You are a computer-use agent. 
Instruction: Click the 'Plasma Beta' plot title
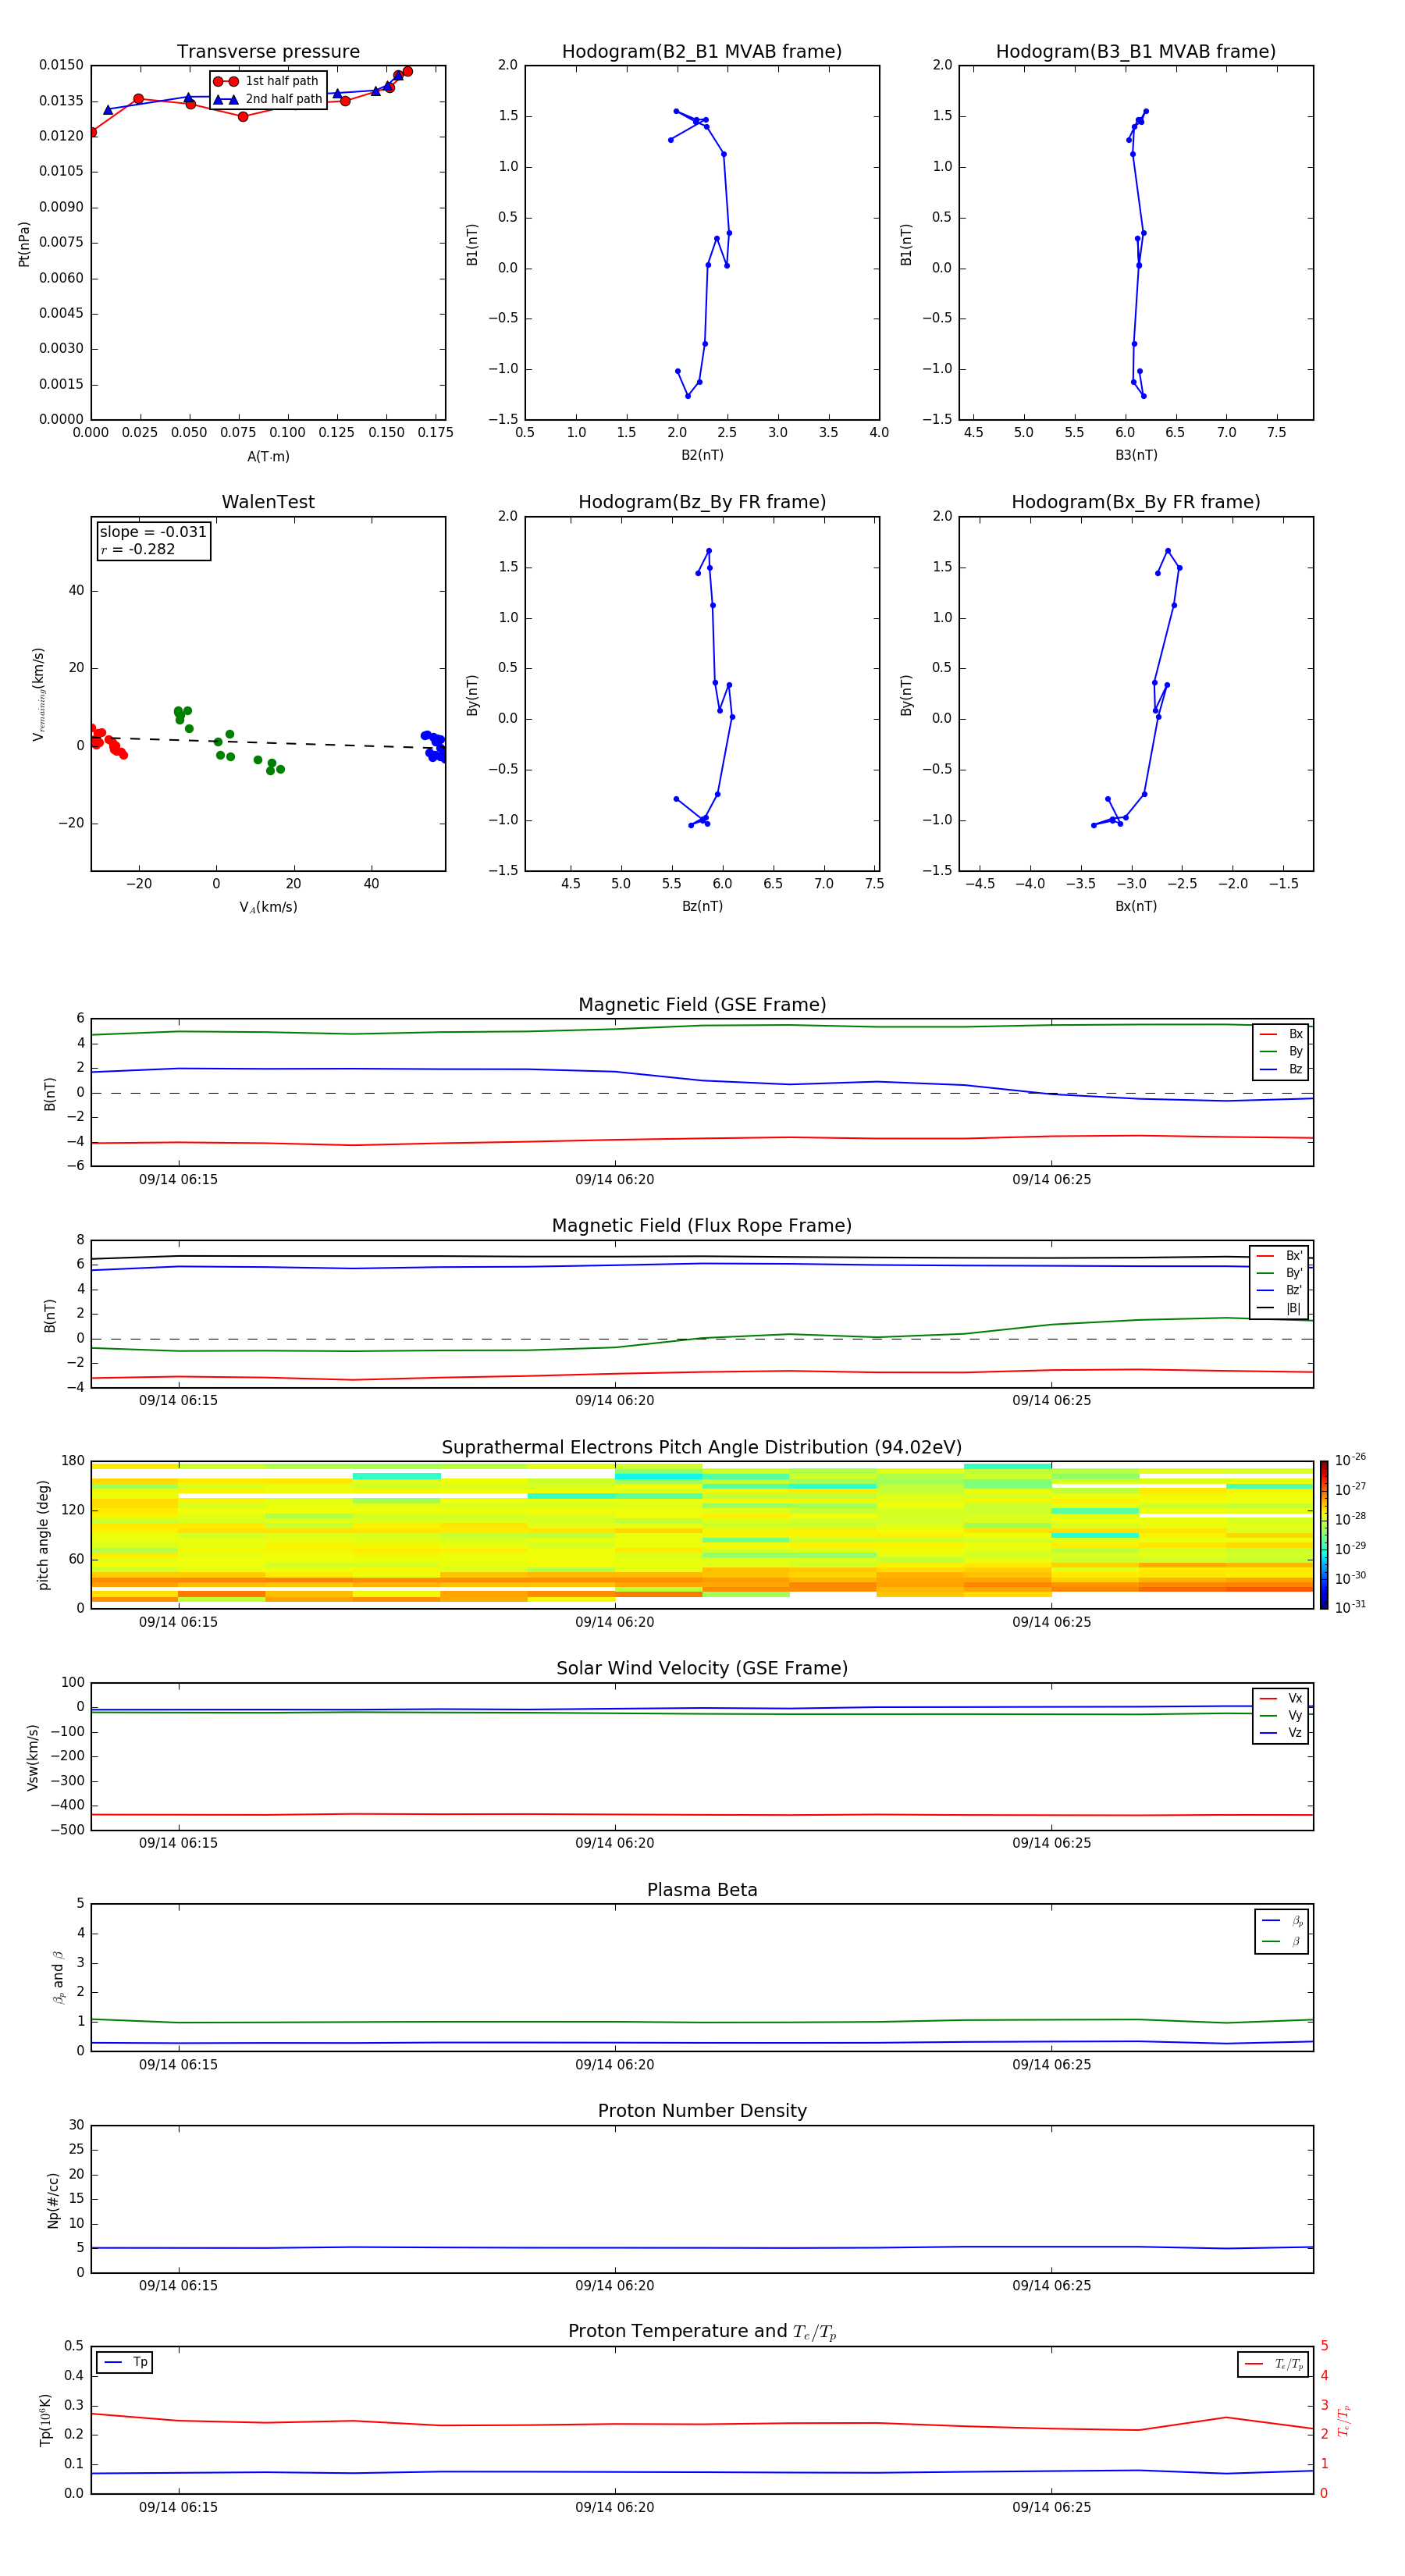(702, 1890)
